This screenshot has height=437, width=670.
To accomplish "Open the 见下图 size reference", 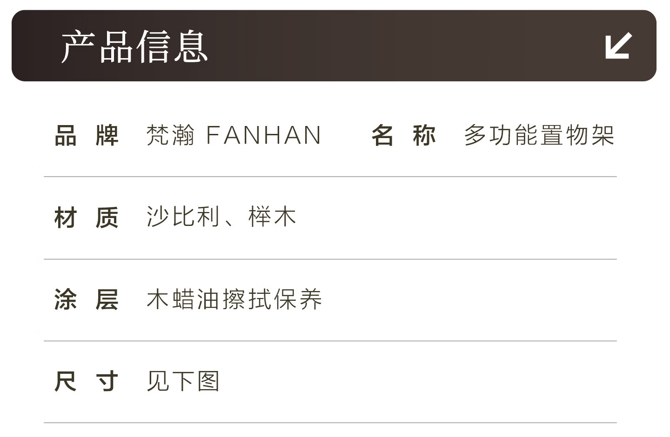I will coord(183,381).
